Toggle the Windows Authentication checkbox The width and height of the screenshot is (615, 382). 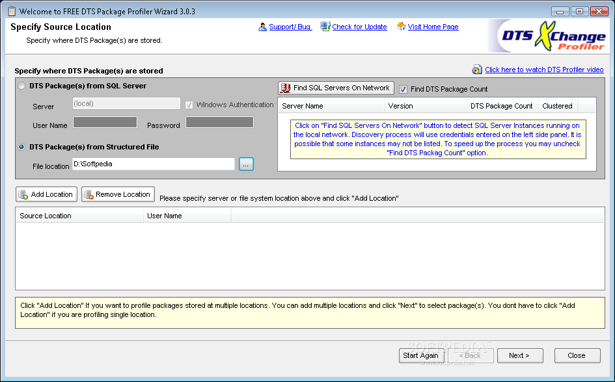[189, 105]
